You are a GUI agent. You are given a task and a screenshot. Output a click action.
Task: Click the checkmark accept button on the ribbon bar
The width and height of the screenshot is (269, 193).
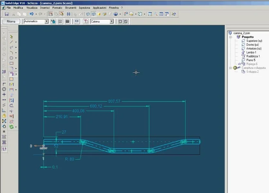tap(126, 21)
